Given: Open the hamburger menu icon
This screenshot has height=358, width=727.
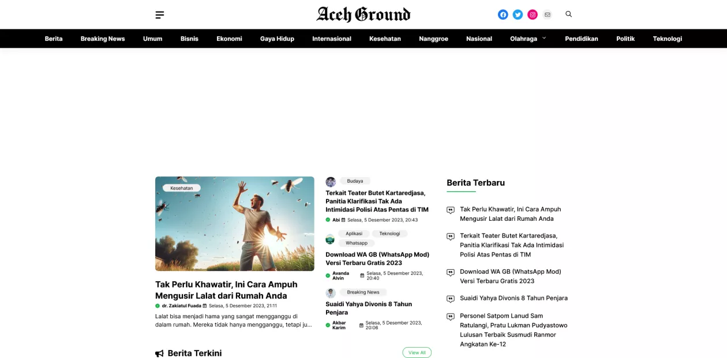Looking at the screenshot, I should click(160, 14).
